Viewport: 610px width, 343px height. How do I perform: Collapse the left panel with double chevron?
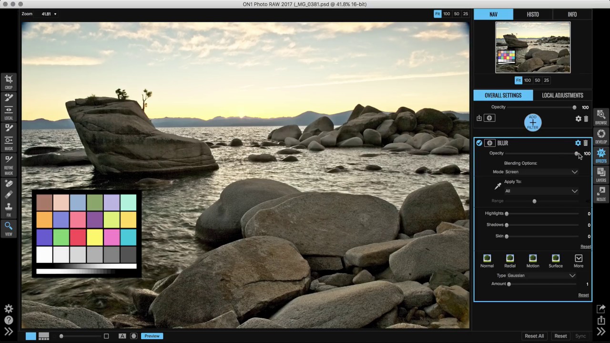[x=9, y=331]
